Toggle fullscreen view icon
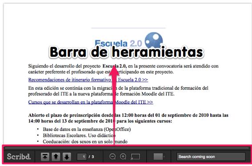Viewport: 252px width, 166px height. [135, 157]
